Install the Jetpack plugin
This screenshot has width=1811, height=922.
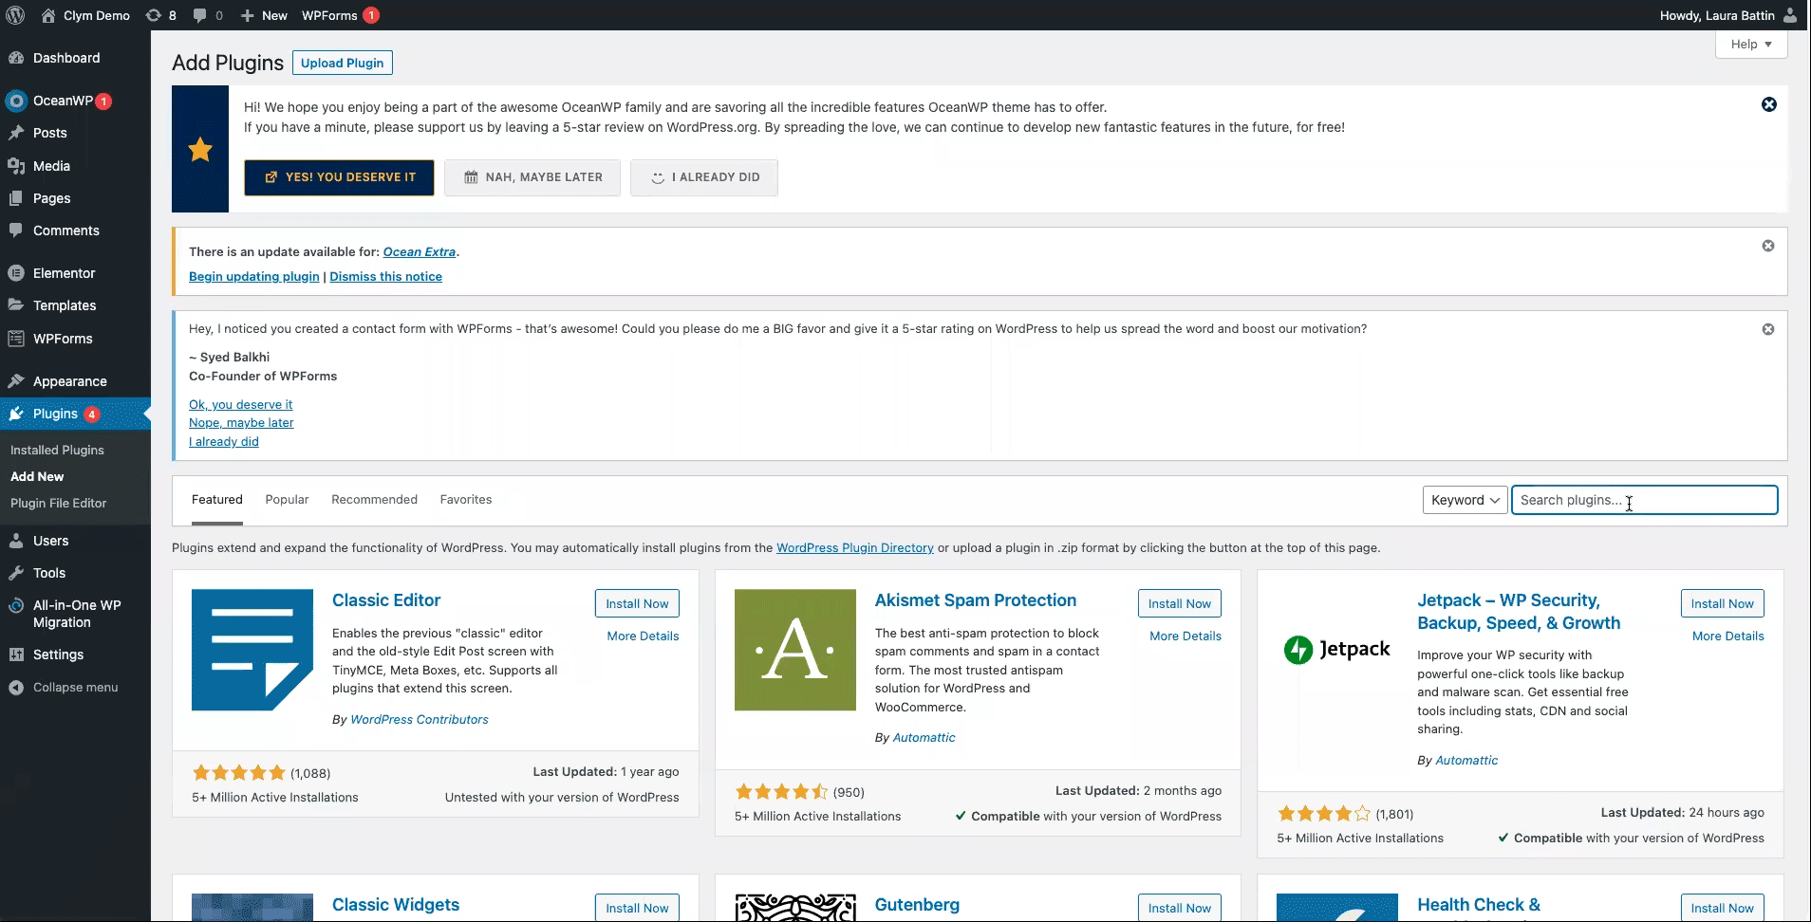coord(1722,603)
